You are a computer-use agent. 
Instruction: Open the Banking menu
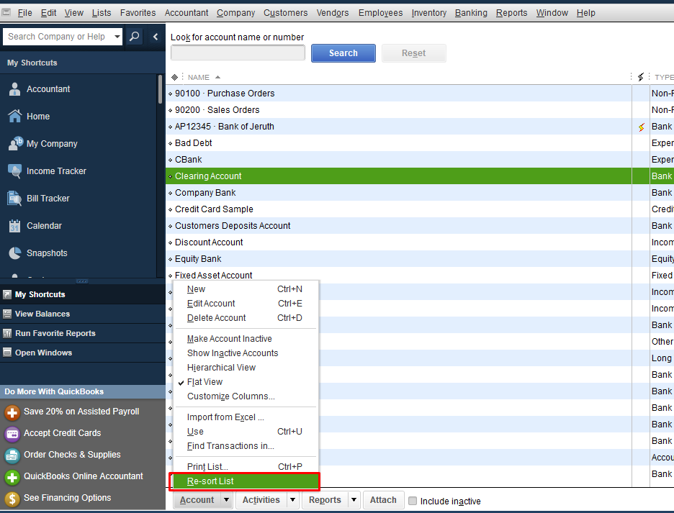[x=471, y=13]
